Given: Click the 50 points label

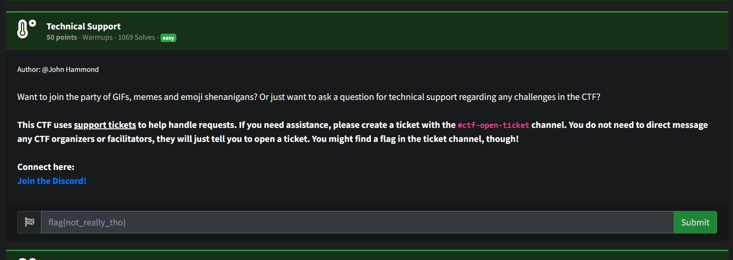Looking at the screenshot, I should click(62, 37).
